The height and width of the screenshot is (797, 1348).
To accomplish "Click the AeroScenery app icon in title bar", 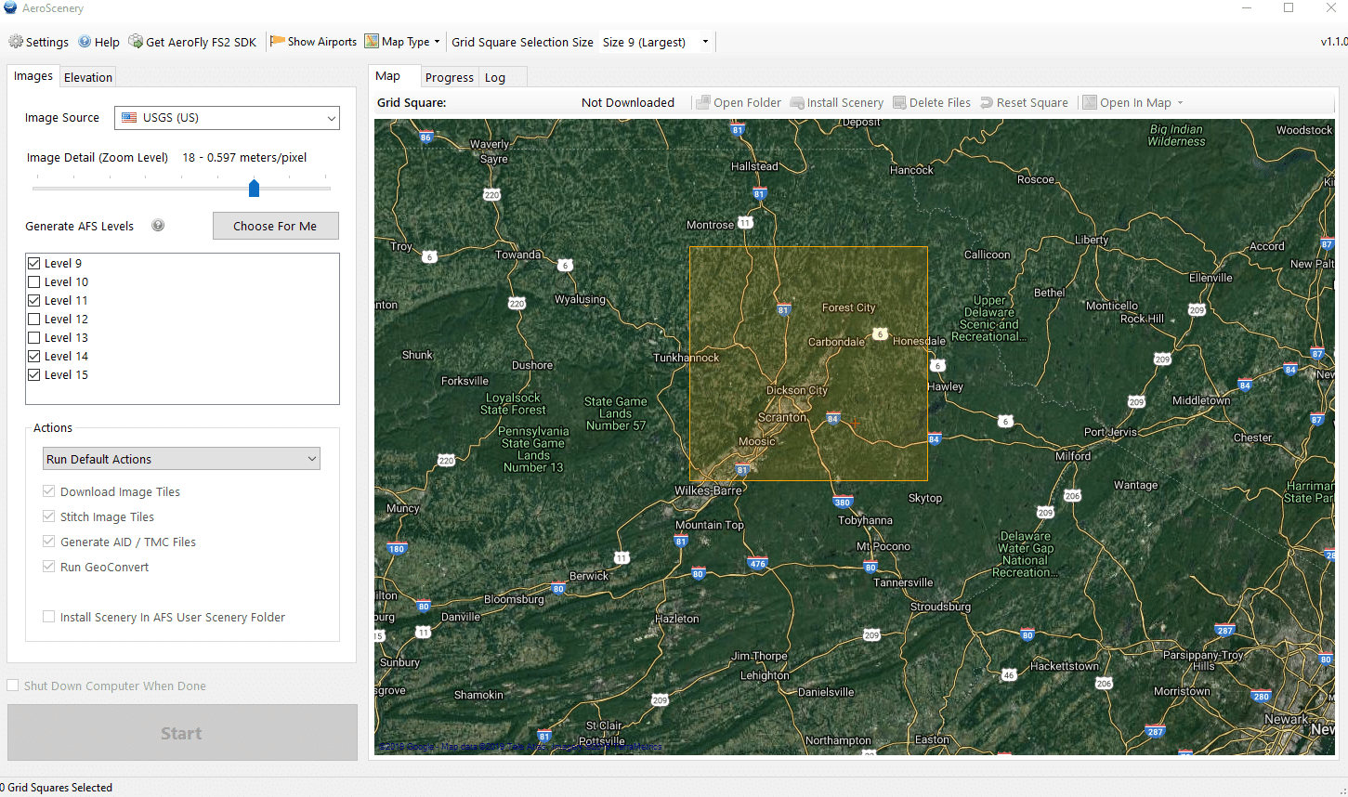I will (10, 8).
